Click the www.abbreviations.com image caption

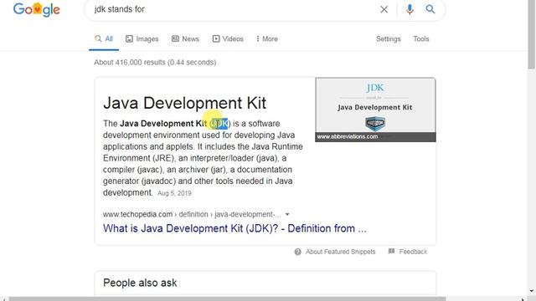[348, 136]
